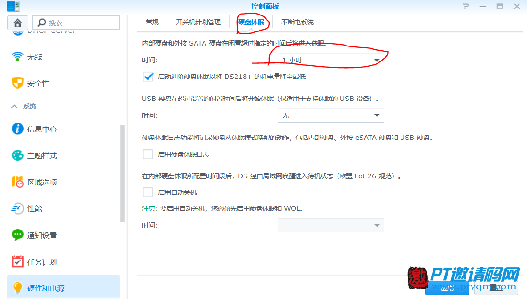527x299 pixels.
Task: Open the internal disk hibernation time dropdown showing 1 小时
Action: 330,60
